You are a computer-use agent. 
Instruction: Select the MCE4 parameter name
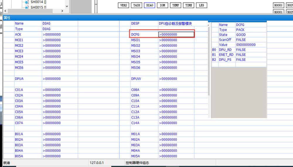click(x=19, y=57)
